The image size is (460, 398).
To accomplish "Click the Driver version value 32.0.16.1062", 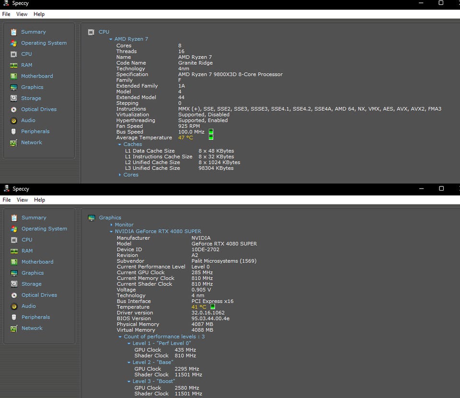I will tap(208, 313).
